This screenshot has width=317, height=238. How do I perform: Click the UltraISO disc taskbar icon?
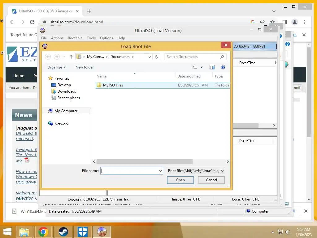click(x=102, y=232)
